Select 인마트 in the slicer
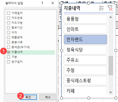 pyautogui.click(x=85, y=29)
